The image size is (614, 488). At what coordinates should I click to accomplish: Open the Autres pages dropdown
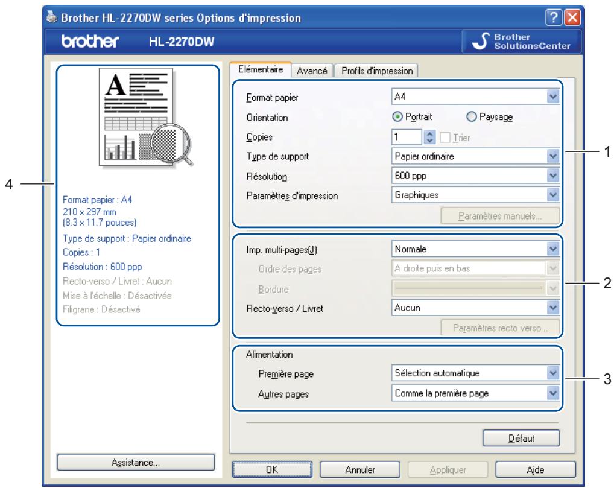[475, 393]
